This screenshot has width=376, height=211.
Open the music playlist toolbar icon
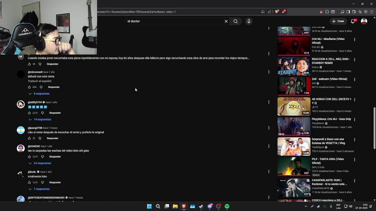[x=342, y=12]
